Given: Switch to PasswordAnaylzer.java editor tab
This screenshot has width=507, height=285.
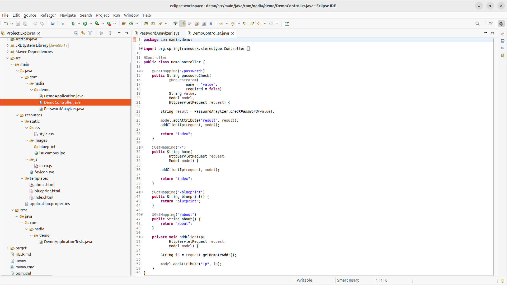Looking at the screenshot, I should click(159, 33).
